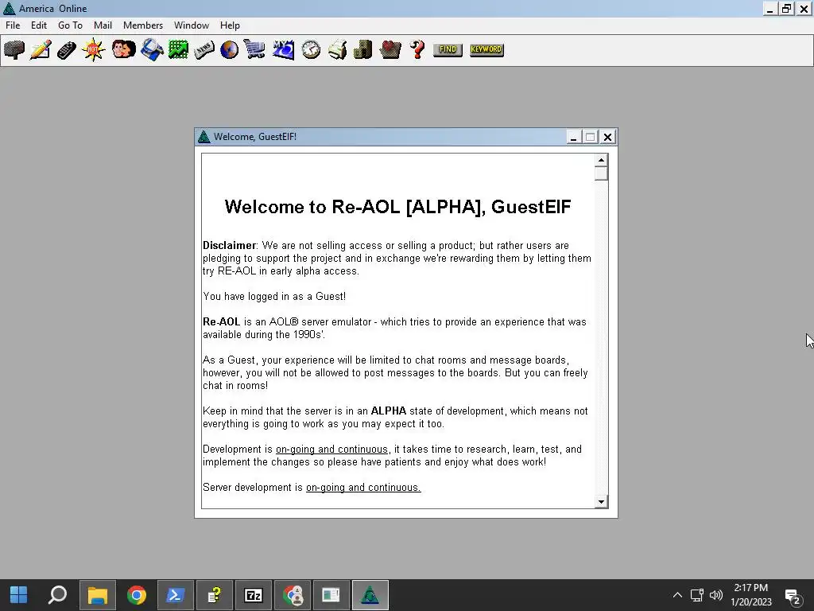Viewport: 814px width, 611px height.
Task: Open File Explorer from taskbar
Action: [98, 595]
